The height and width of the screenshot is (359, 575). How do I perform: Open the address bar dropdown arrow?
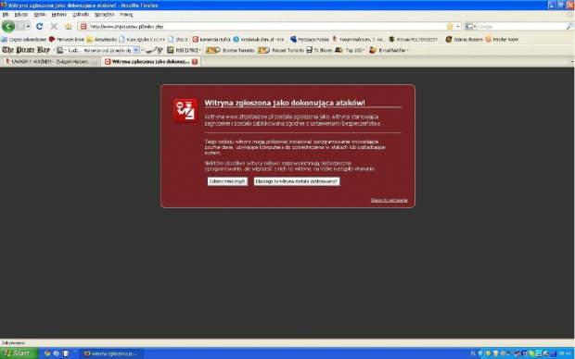point(457,26)
